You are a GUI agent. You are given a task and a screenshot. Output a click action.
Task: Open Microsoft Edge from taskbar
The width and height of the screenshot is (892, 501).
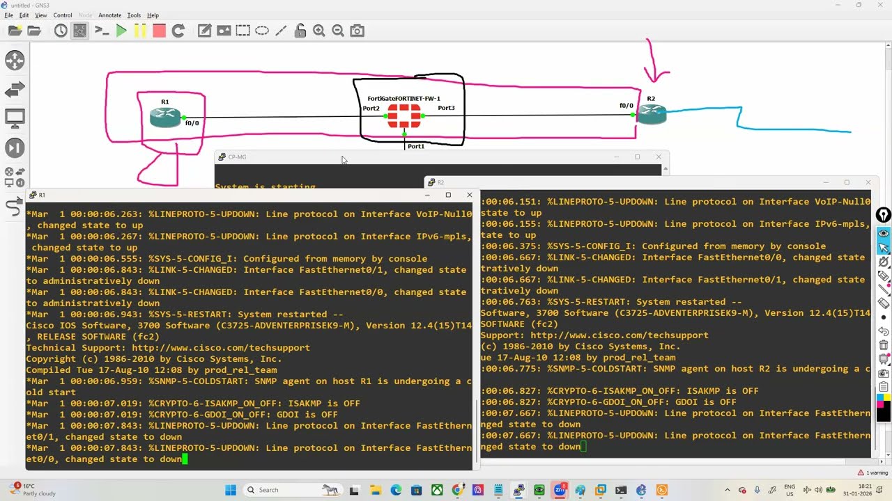tap(396, 490)
